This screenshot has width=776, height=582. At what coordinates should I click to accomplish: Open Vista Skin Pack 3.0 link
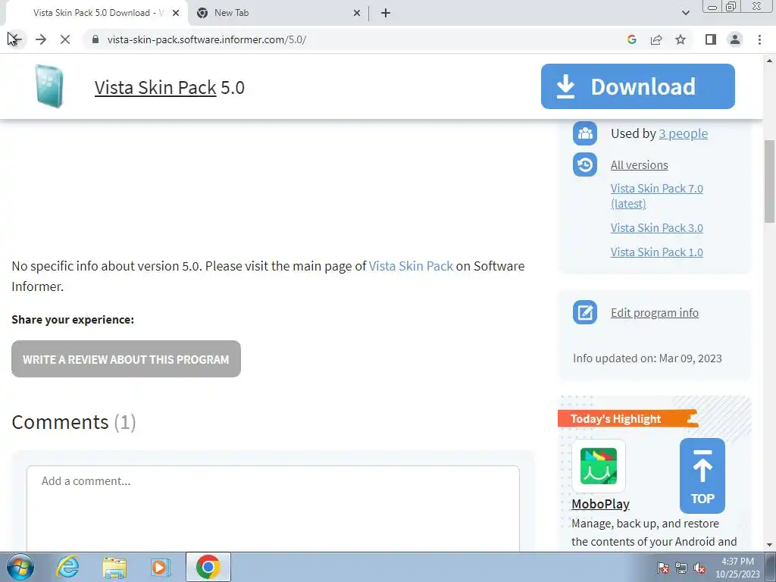[657, 227]
